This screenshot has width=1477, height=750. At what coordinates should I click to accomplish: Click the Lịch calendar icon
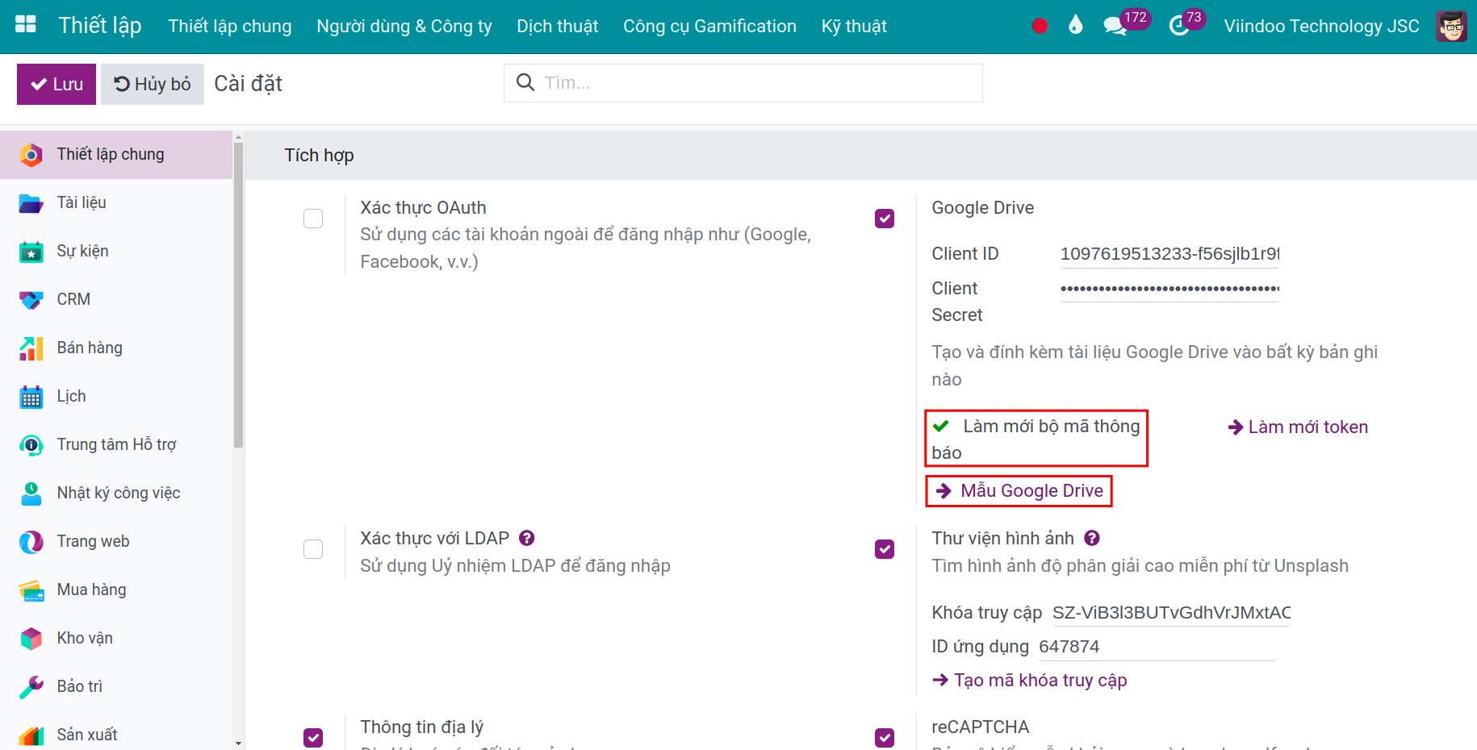click(31, 397)
